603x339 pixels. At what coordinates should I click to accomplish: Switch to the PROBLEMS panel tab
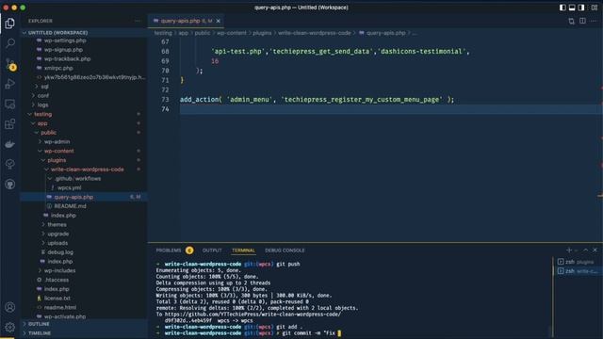[x=169, y=250]
